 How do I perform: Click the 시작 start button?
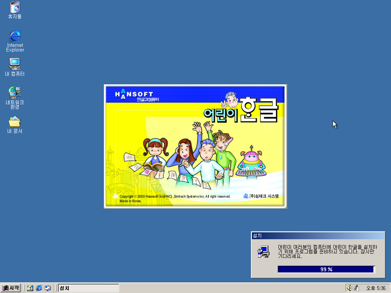coord(10,288)
